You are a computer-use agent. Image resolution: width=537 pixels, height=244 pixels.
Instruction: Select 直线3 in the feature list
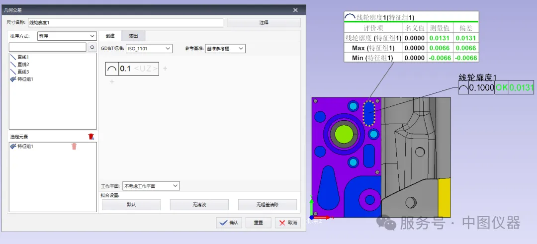(x=23, y=72)
